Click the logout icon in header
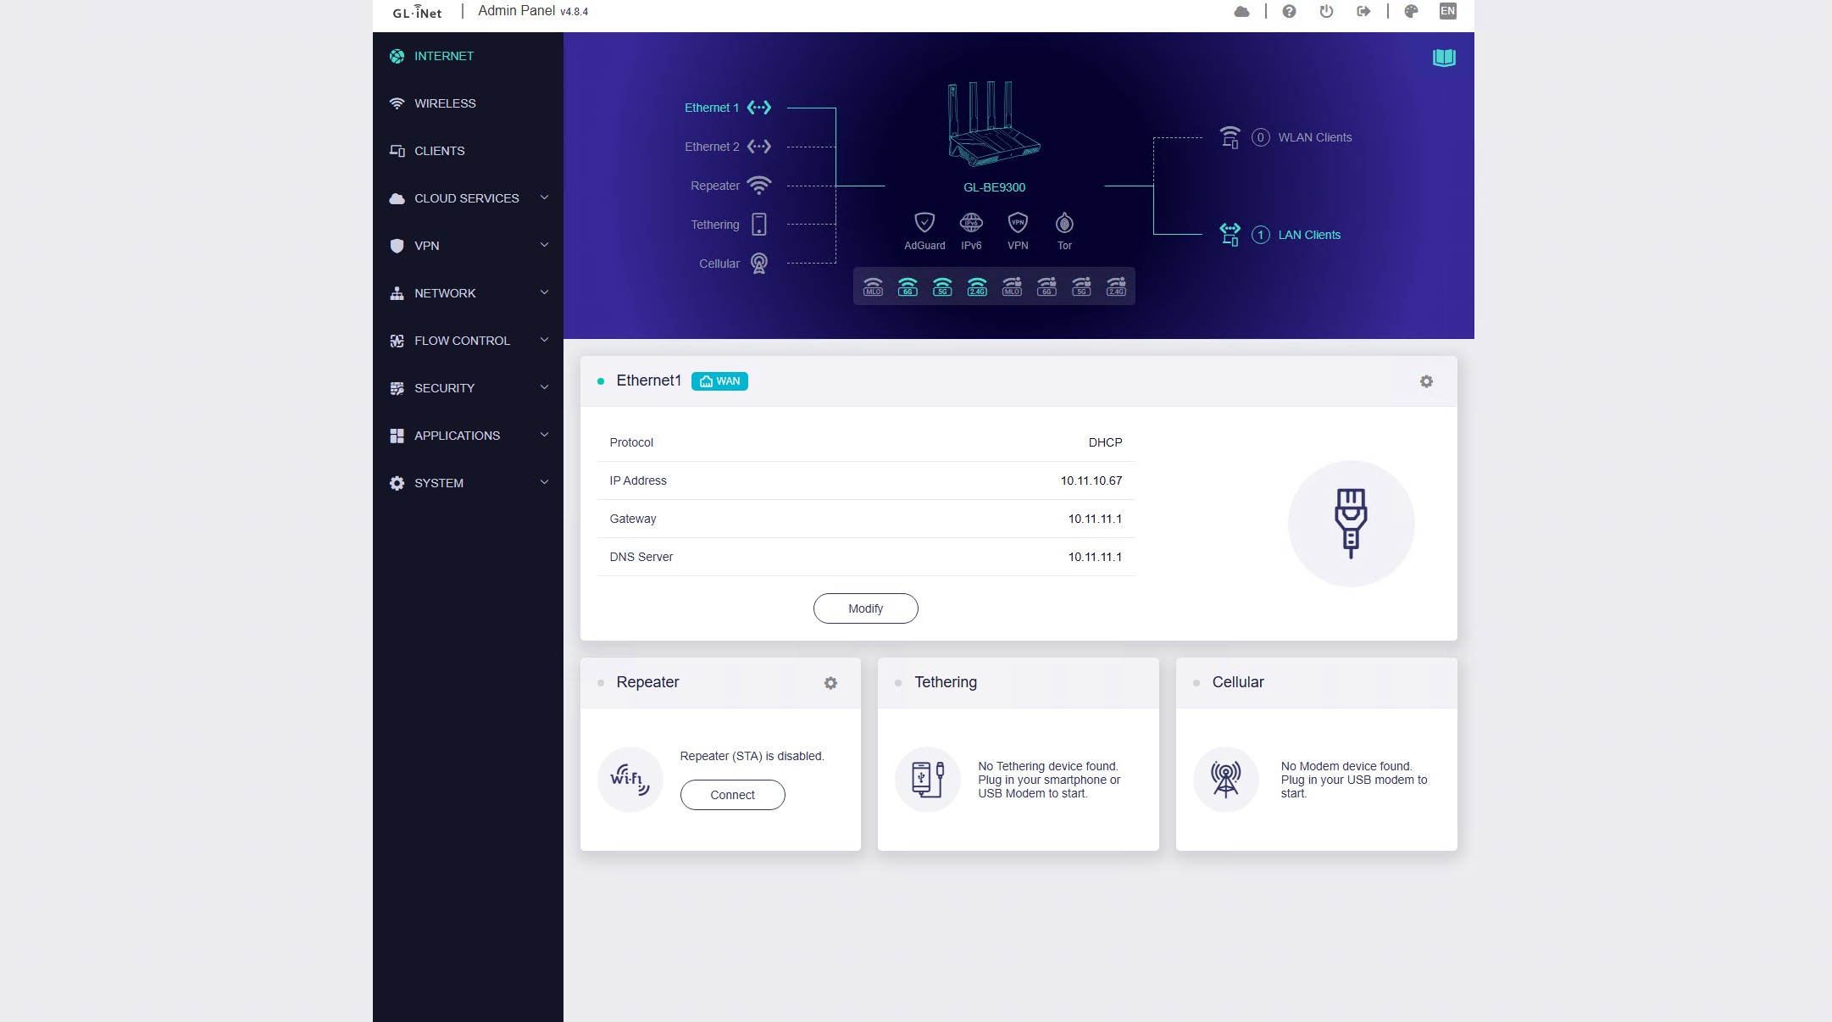 (1363, 11)
